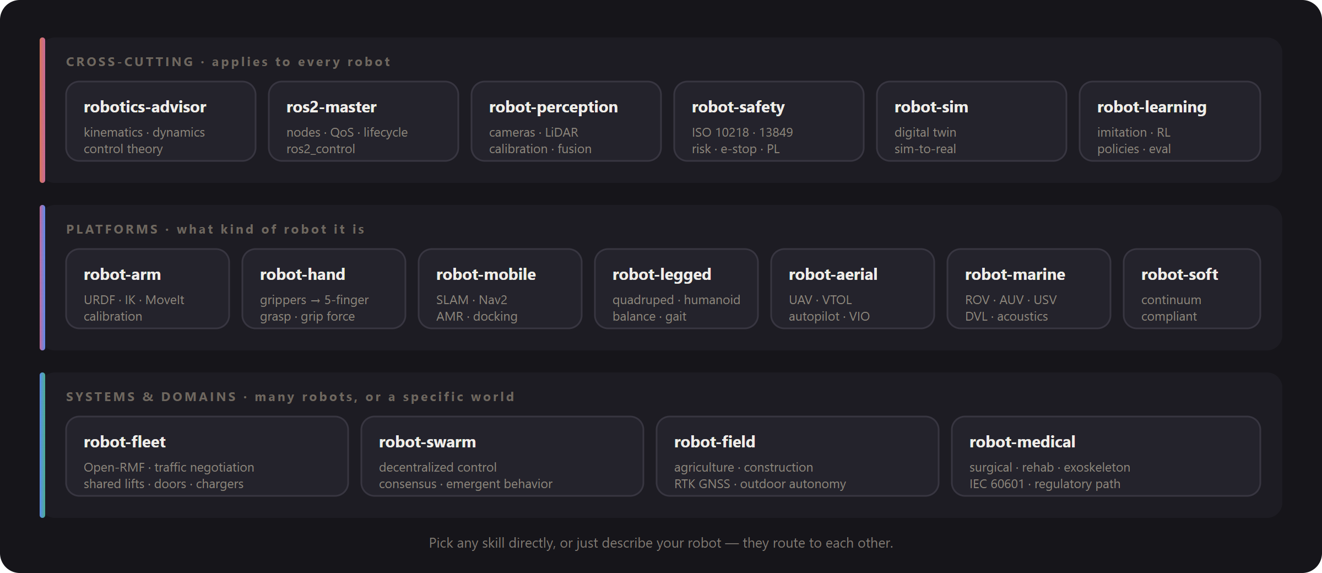Click 'grippers → 5-finger' text
The width and height of the screenshot is (1322, 573).
pyautogui.click(x=315, y=300)
